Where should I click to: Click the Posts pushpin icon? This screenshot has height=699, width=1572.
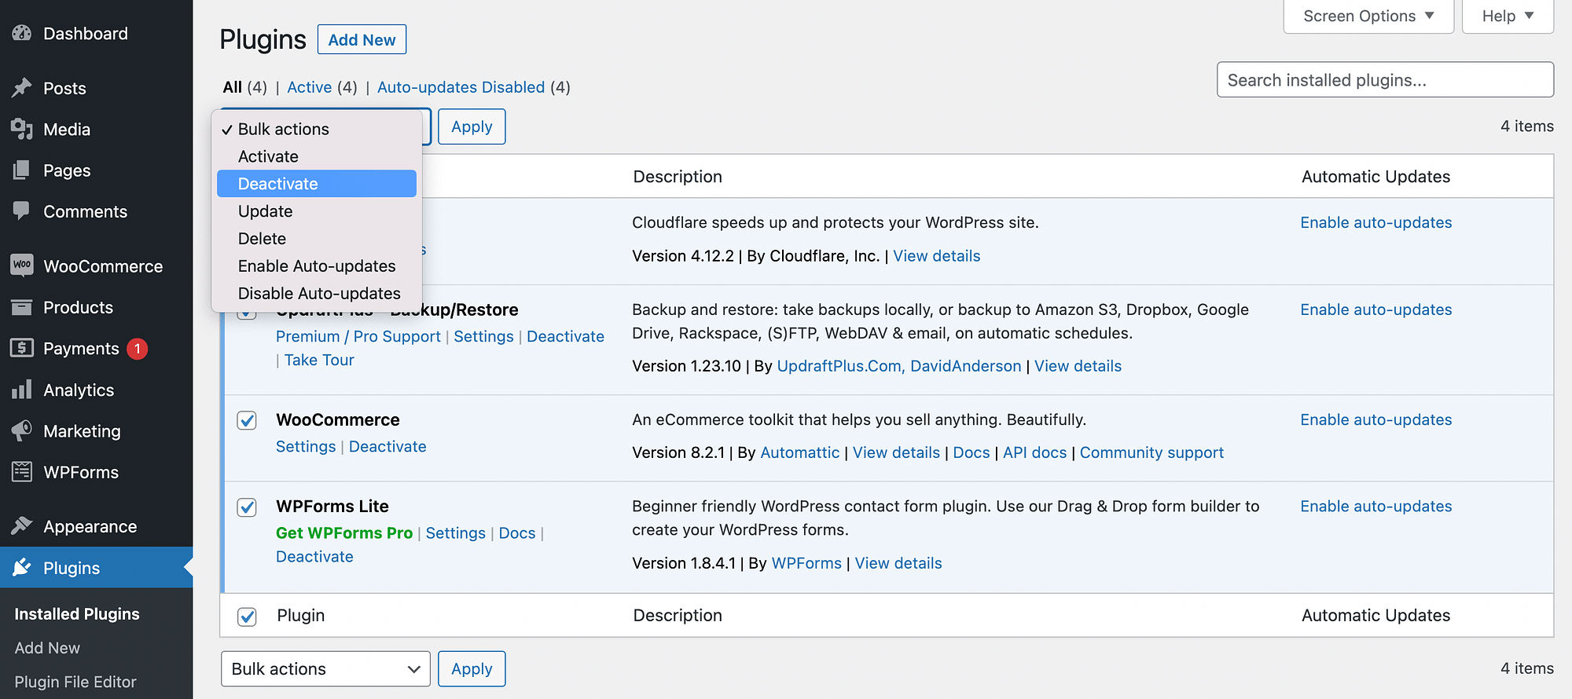(22, 88)
